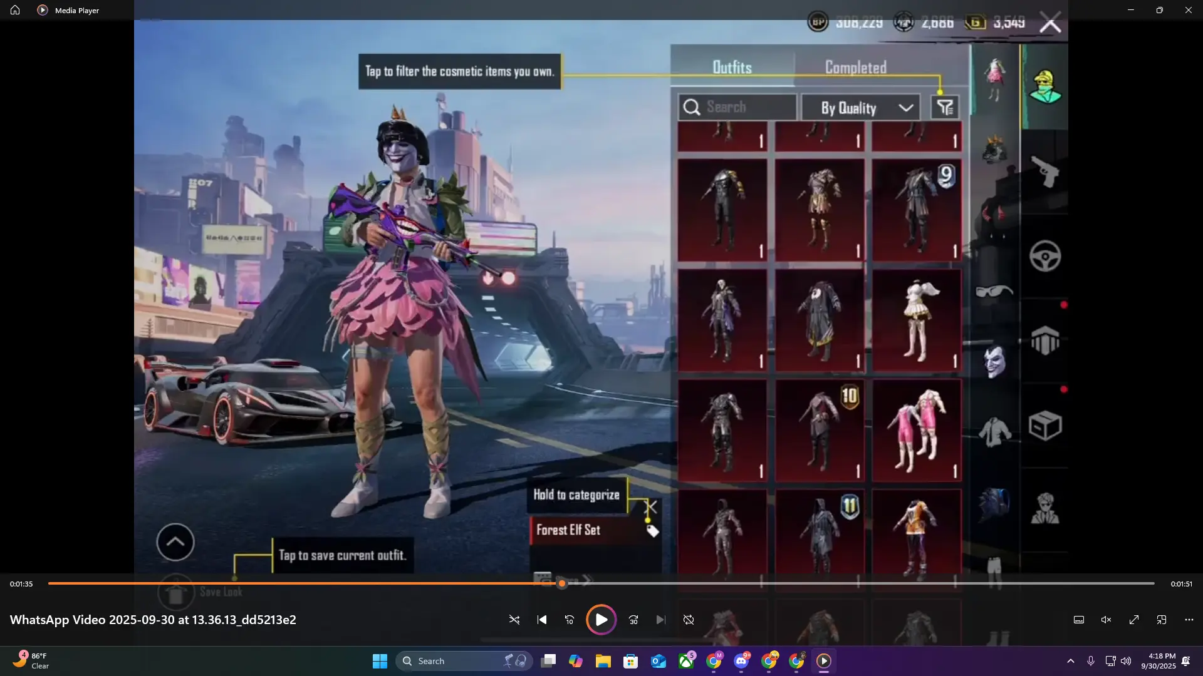Open the Windows Start menu

pyautogui.click(x=380, y=661)
